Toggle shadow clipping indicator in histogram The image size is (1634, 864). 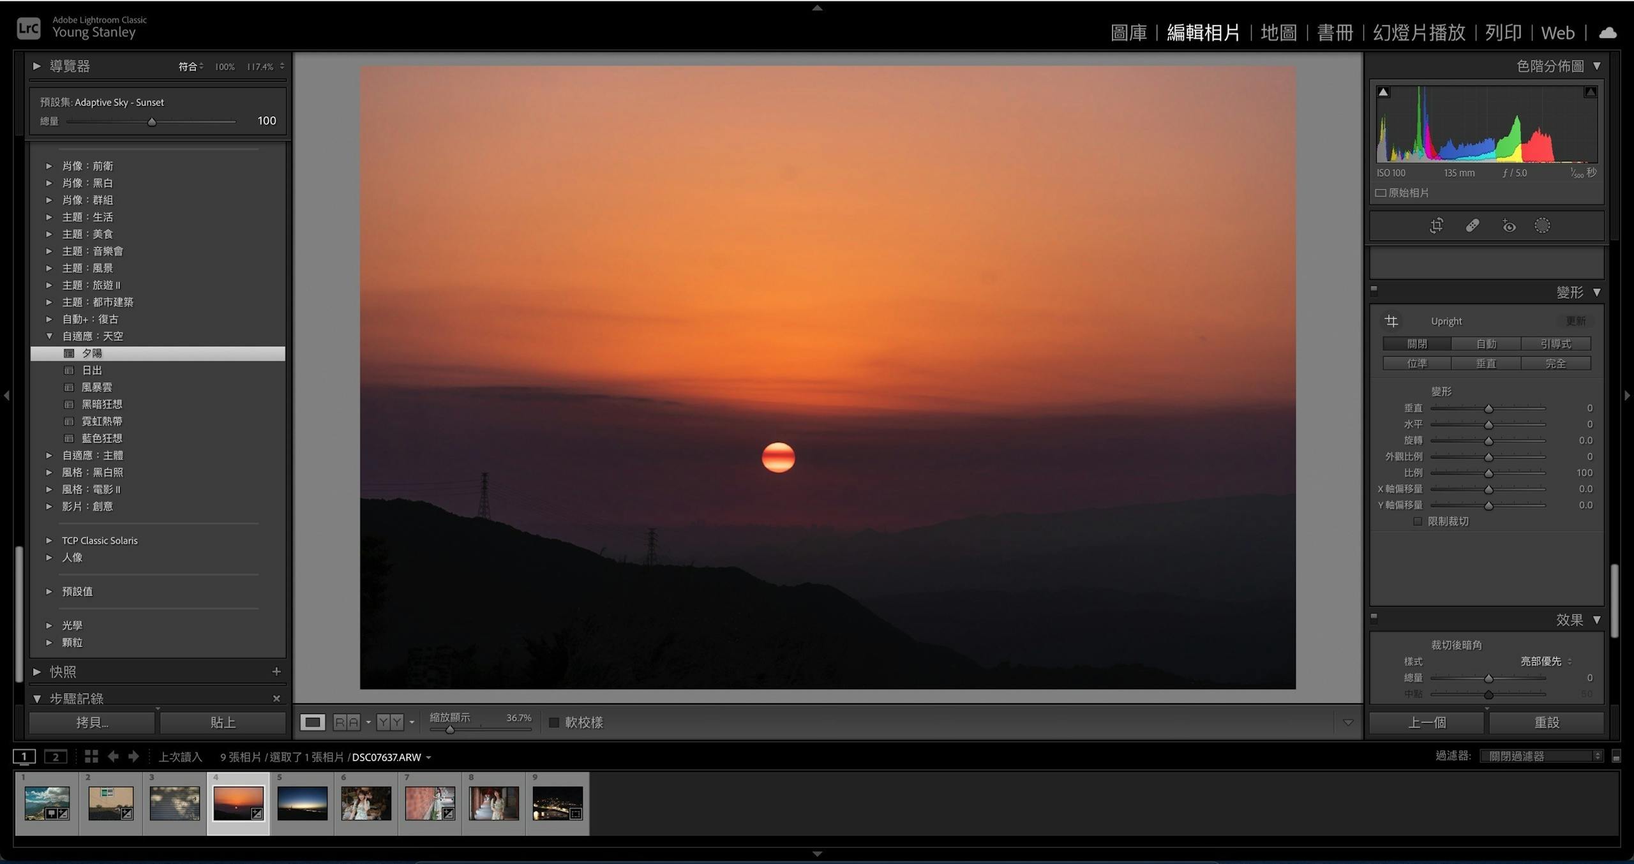pyautogui.click(x=1383, y=92)
